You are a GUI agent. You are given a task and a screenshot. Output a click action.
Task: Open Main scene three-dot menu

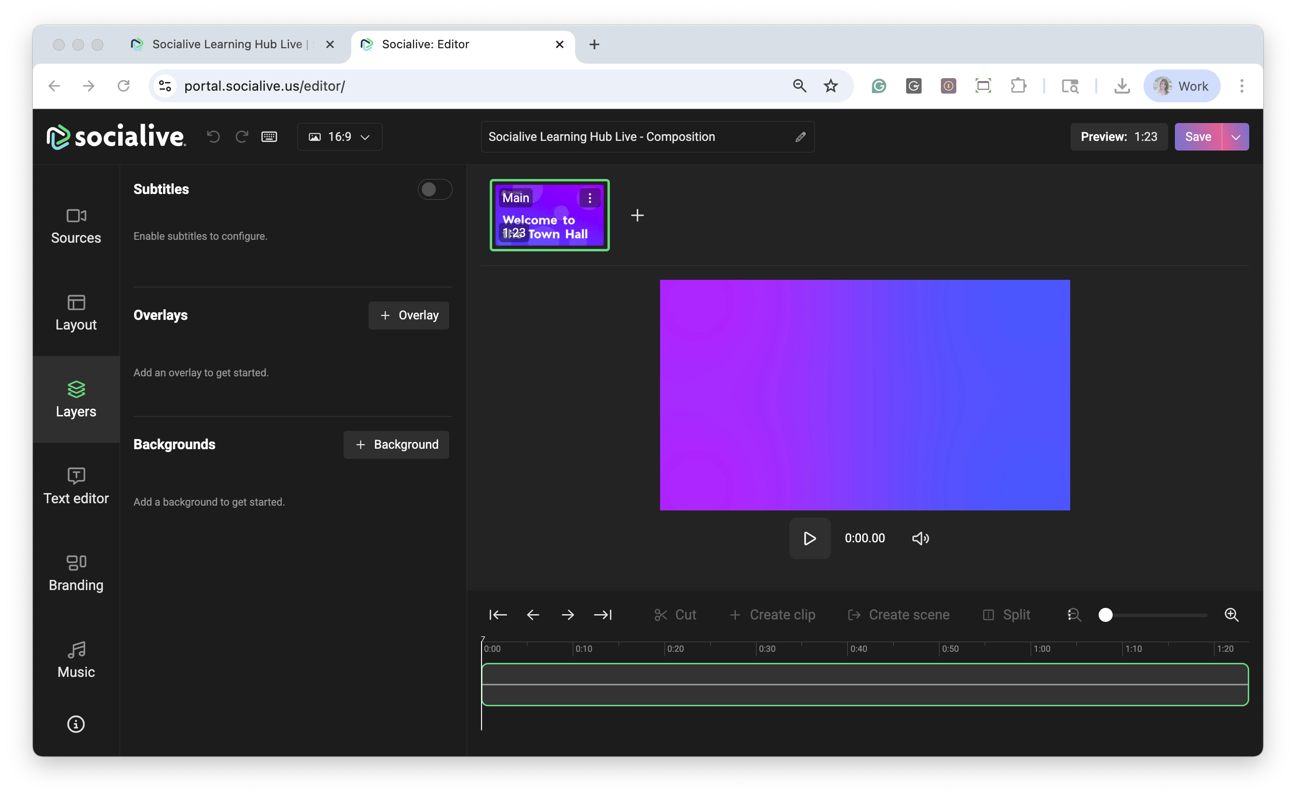[x=589, y=198]
